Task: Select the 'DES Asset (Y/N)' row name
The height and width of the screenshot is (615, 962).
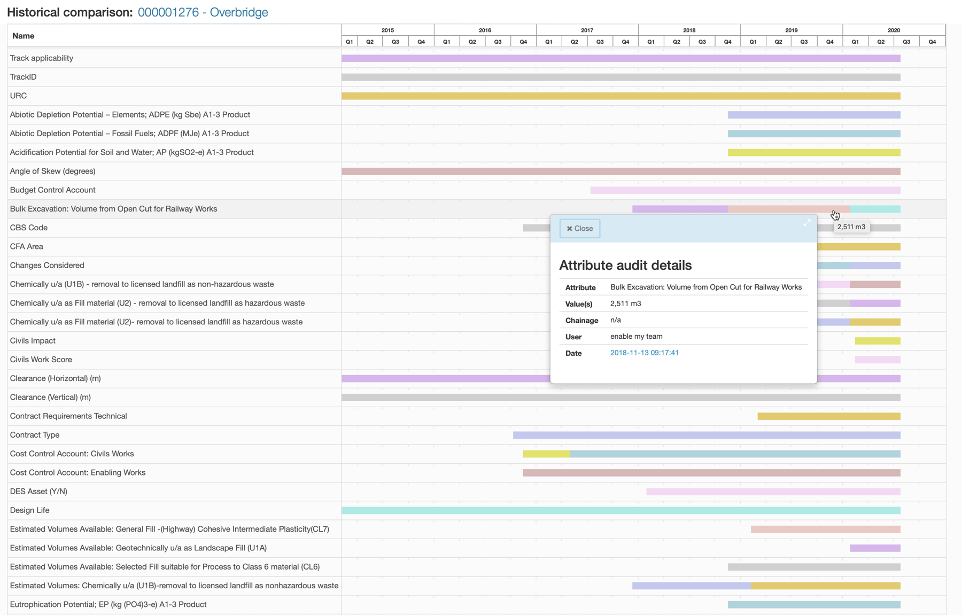Action: [38, 492]
